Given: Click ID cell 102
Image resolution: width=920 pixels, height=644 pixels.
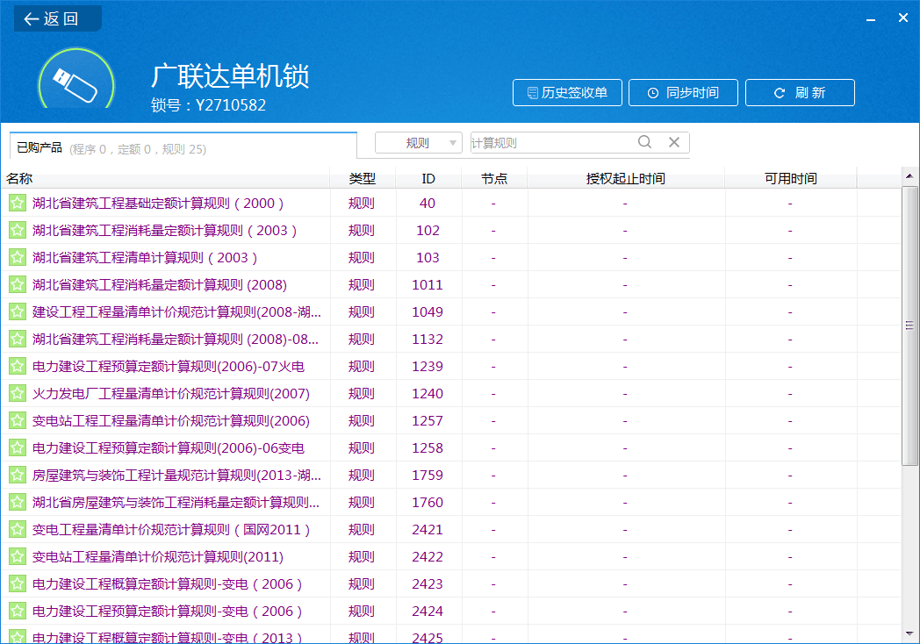Looking at the screenshot, I should click(428, 230).
